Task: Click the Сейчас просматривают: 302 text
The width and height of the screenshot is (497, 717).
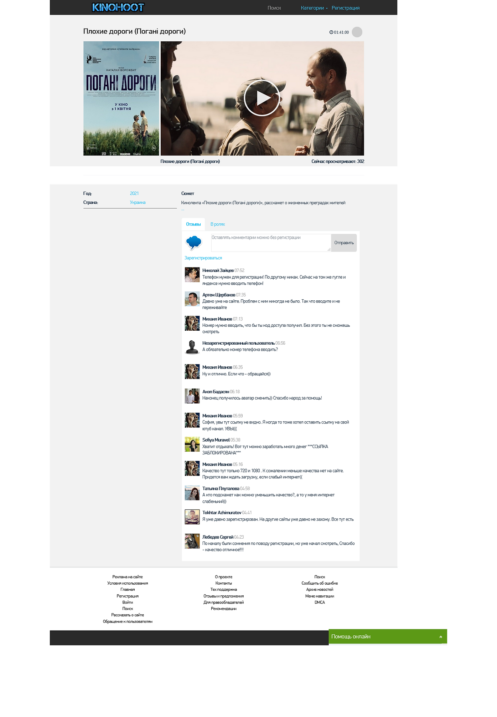Action: (x=338, y=161)
